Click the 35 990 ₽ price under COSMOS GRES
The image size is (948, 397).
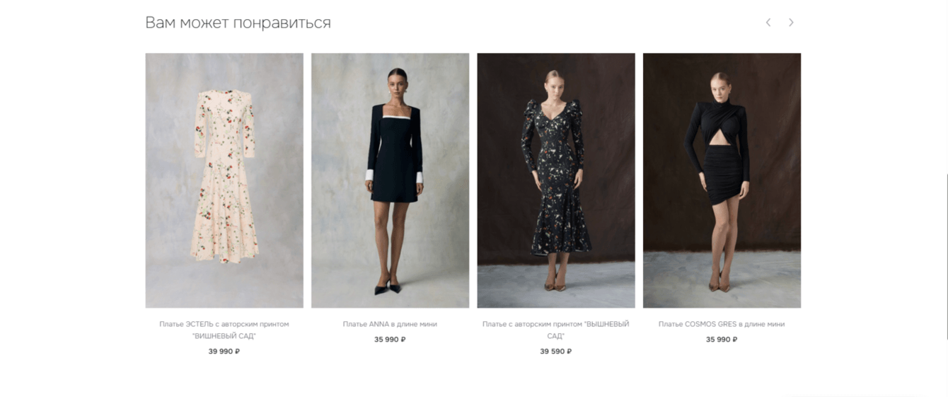(722, 340)
